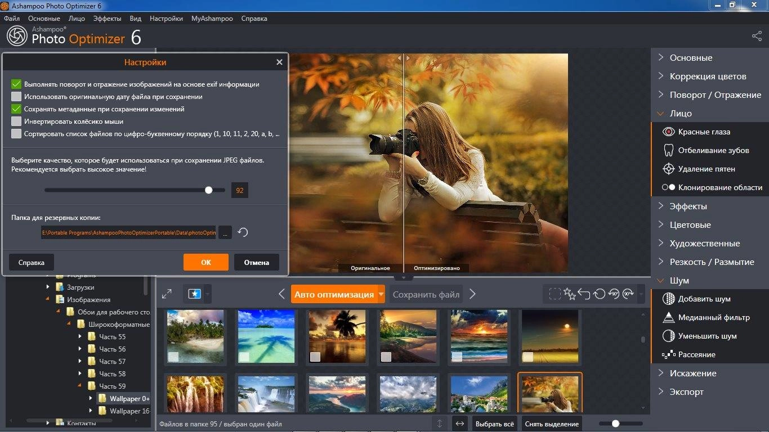Screen dimensions: 769x432
Task: Click the Медианный фильтр triangle icon
Action: click(x=668, y=317)
